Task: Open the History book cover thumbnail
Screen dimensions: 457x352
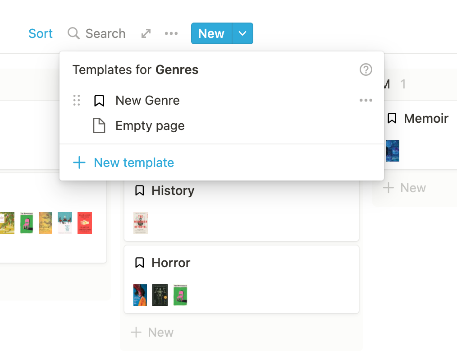Action: click(141, 222)
